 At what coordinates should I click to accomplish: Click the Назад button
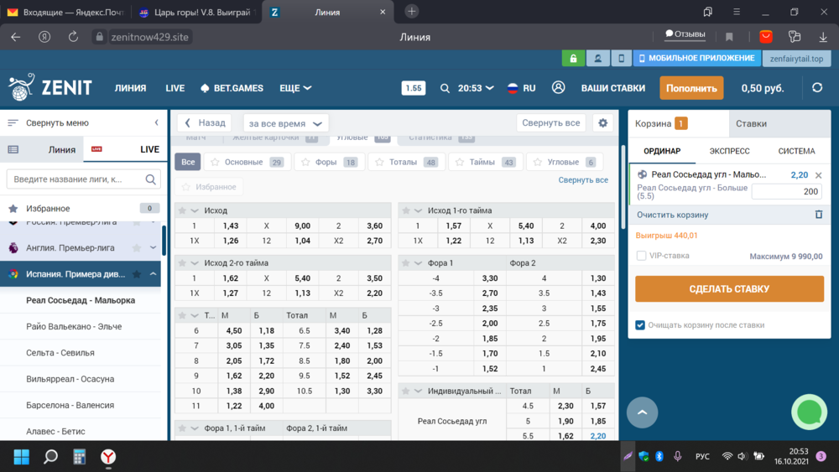tap(205, 123)
